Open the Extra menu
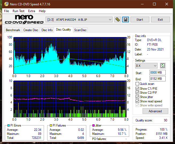Image resolution: width=175 pixels, height=144 pixels. (x=32, y=11)
